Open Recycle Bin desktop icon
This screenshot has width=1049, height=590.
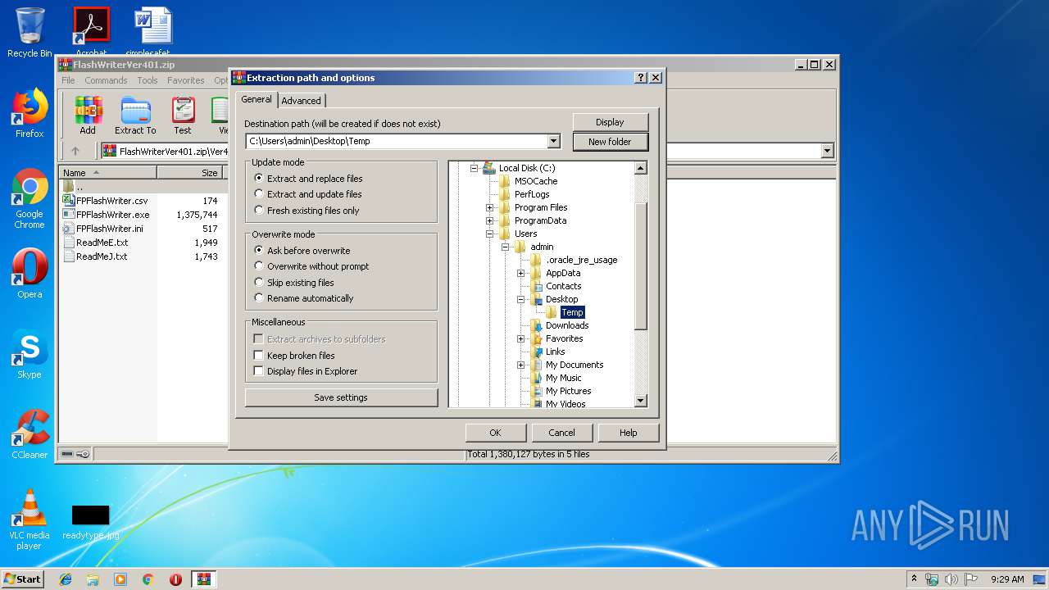point(30,33)
